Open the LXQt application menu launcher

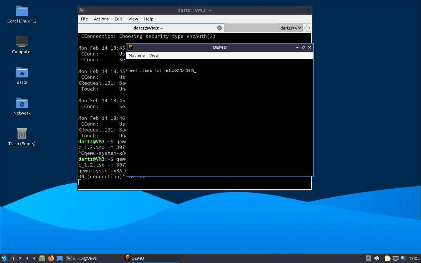[x=5, y=258]
